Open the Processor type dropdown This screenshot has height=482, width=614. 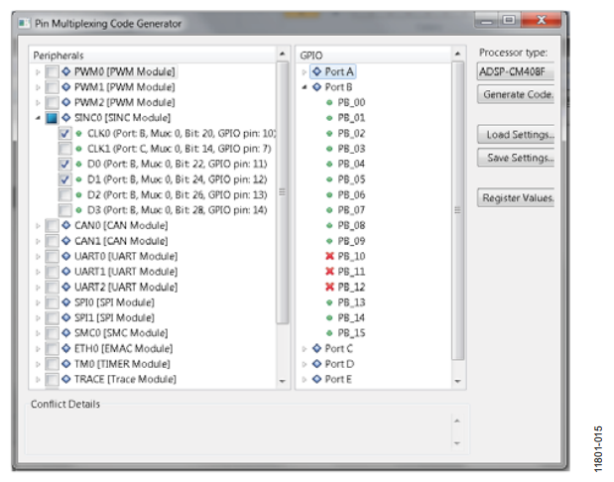(x=516, y=71)
